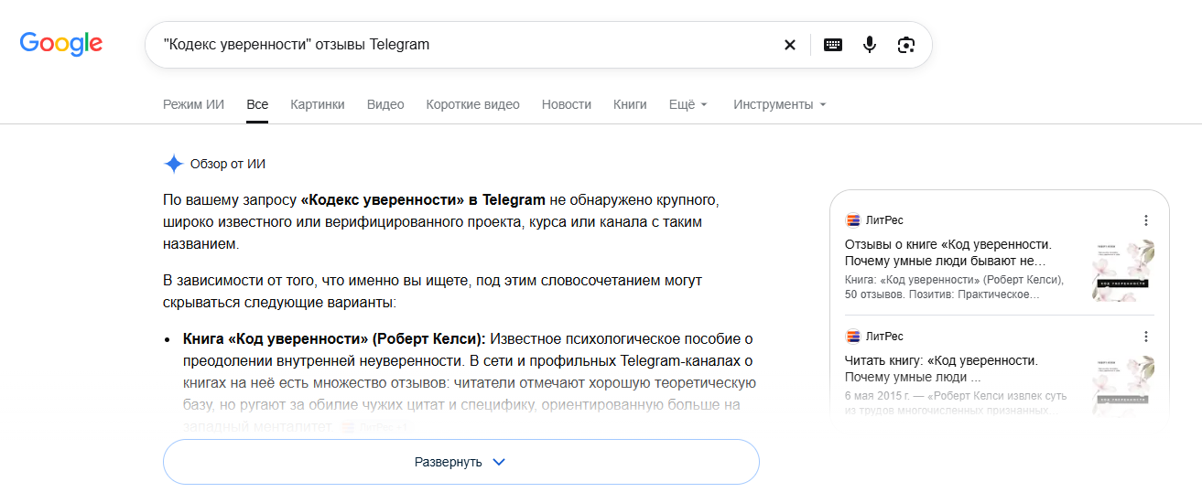Screen dimensions: 1202x503
Task: Expand AI overview with Развернуть button
Action: pyautogui.click(x=461, y=462)
